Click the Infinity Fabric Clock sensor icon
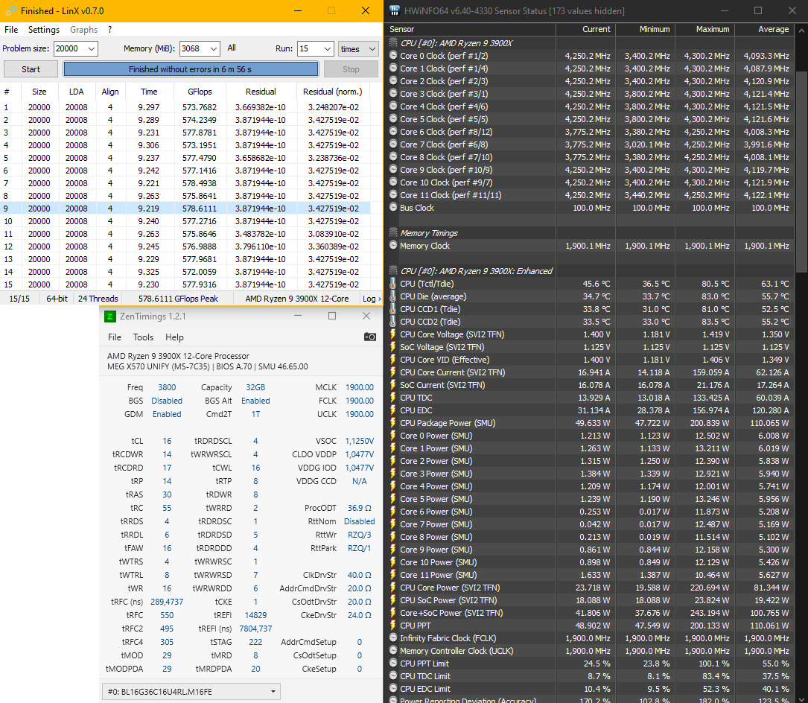 click(x=393, y=638)
